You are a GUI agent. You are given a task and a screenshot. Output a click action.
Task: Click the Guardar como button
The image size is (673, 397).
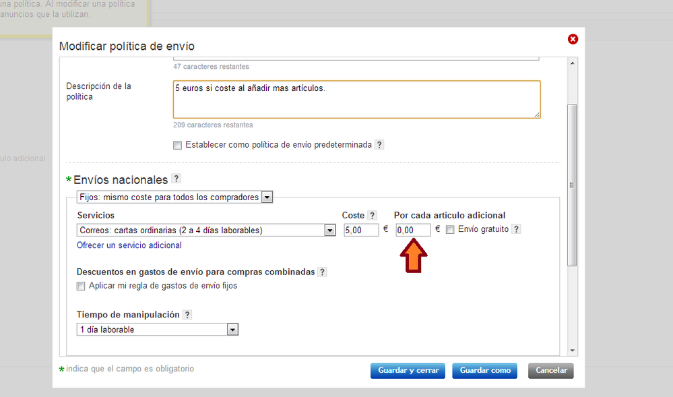coord(484,371)
